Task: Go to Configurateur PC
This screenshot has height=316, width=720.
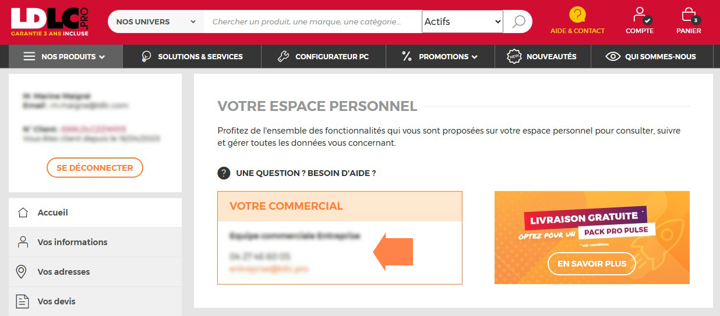Action: coord(323,57)
